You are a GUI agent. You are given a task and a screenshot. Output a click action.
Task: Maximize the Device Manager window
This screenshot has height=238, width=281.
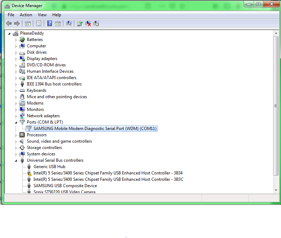[258, 4]
